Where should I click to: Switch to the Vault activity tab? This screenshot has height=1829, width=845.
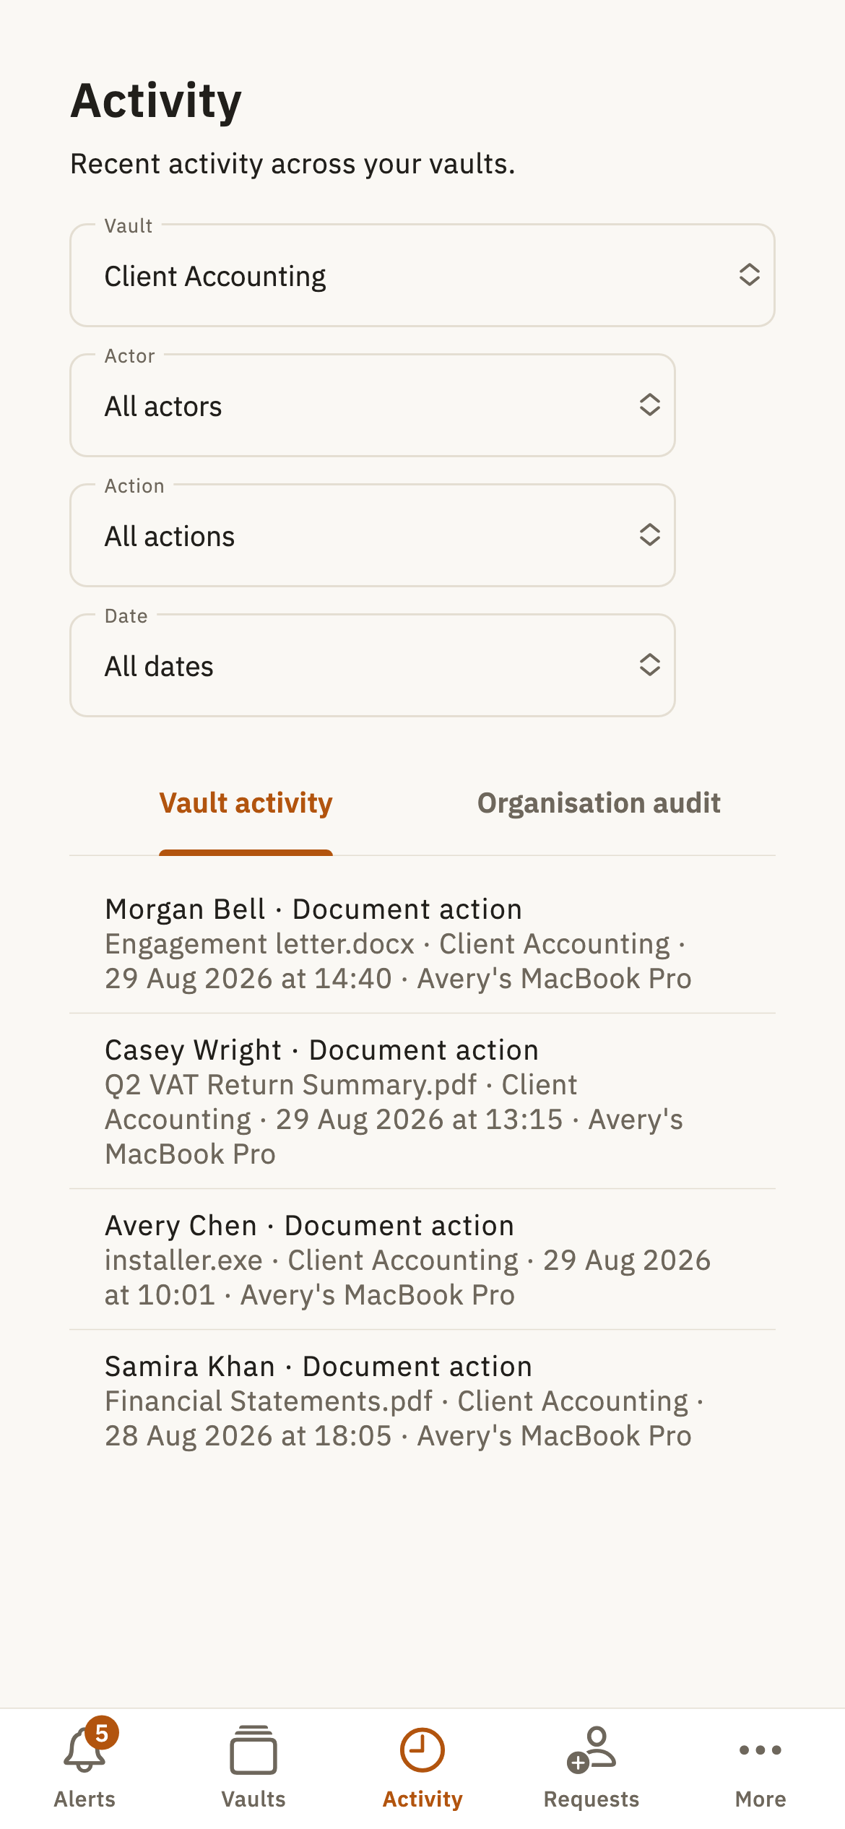[246, 803]
